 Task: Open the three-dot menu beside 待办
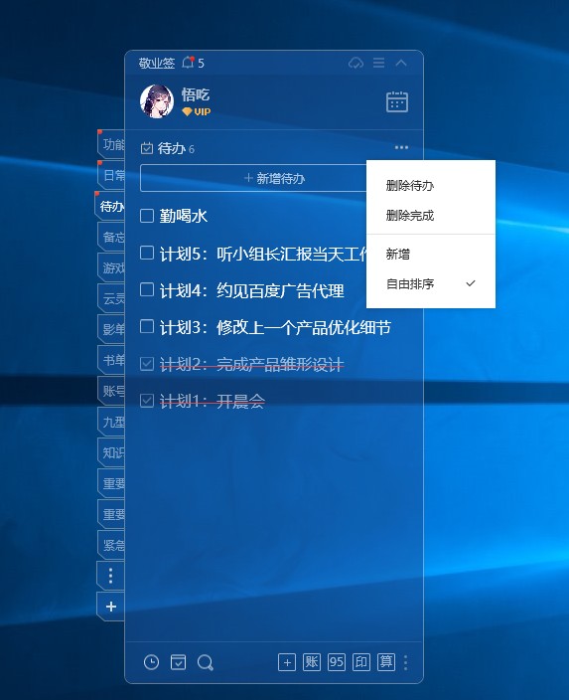(x=401, y=147)
